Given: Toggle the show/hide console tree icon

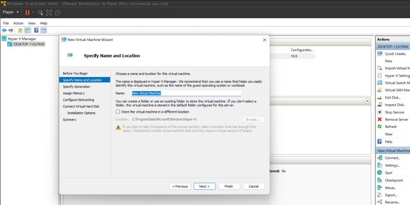Looking at the screenshot, I should click(x=27, y=30).
